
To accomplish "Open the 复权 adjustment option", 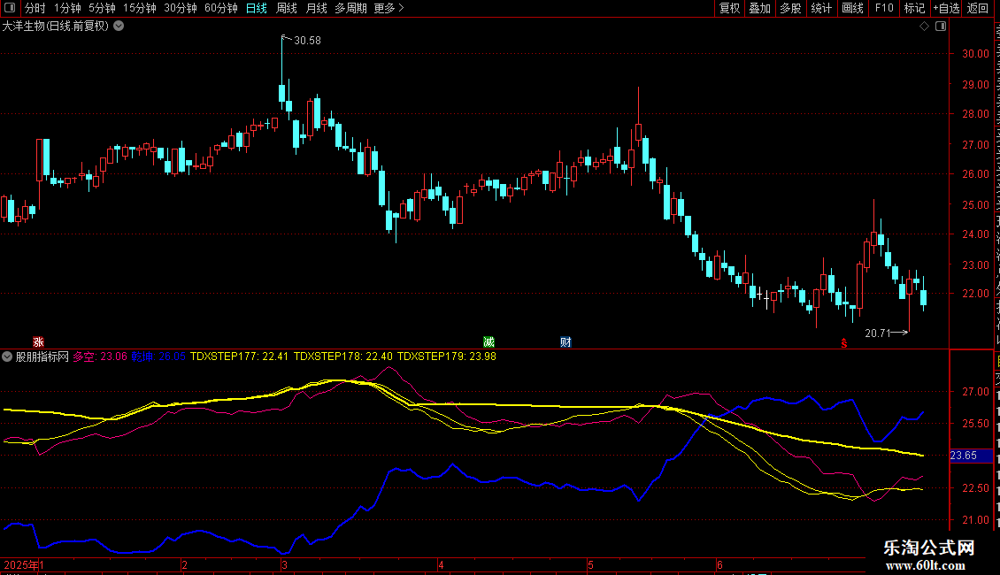I will point(729,8).
